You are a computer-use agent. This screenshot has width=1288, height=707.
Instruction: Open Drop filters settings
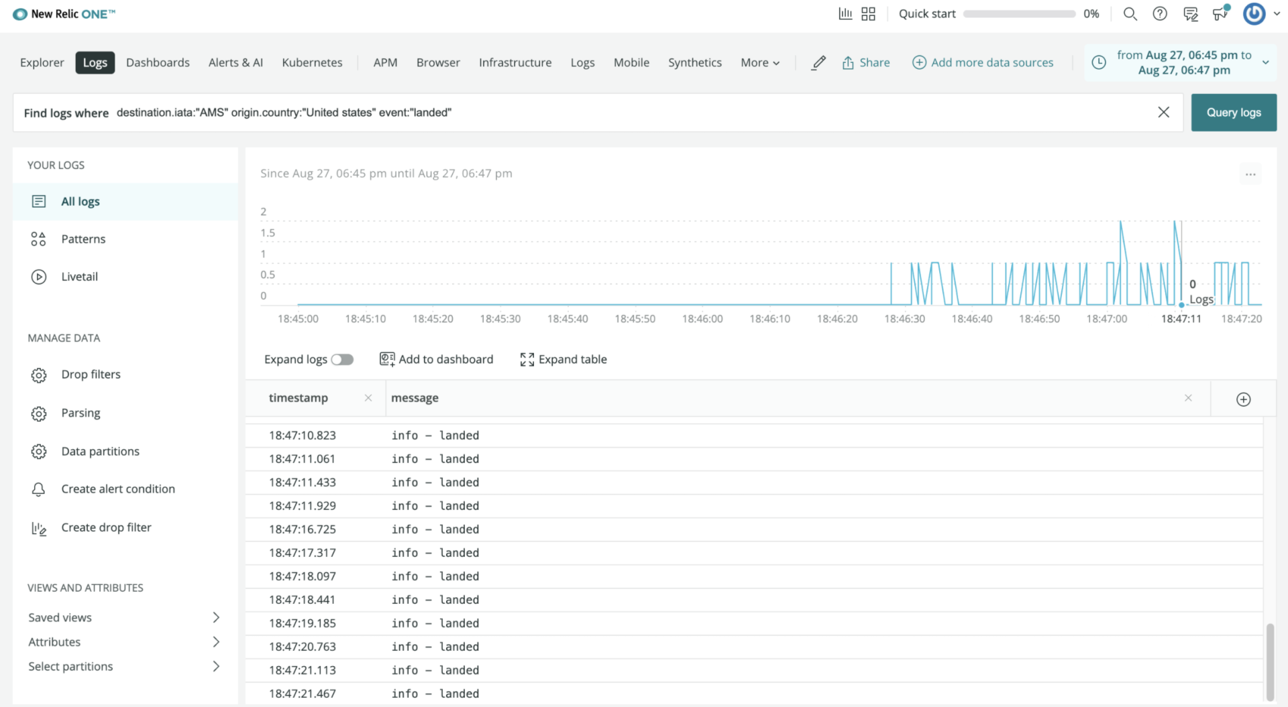(x=91, y=374)
